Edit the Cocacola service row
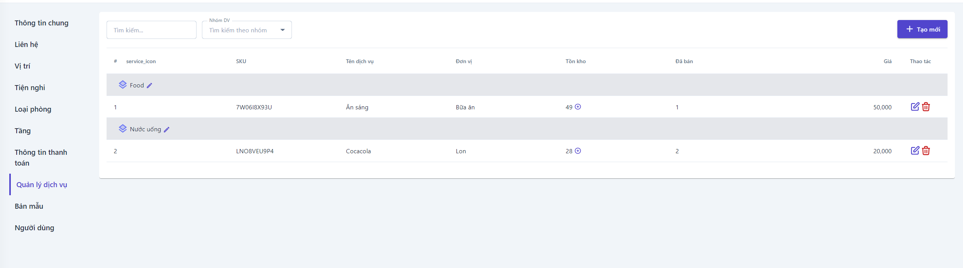963x268 pixels. (x=915, y=151)
